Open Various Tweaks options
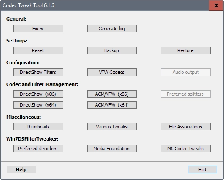The width and height of the screenshot is (224, 180). pos(112,127)
